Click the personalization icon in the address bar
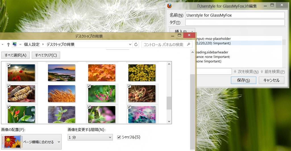This screenshot has height=151, width=291. point(15,44)
